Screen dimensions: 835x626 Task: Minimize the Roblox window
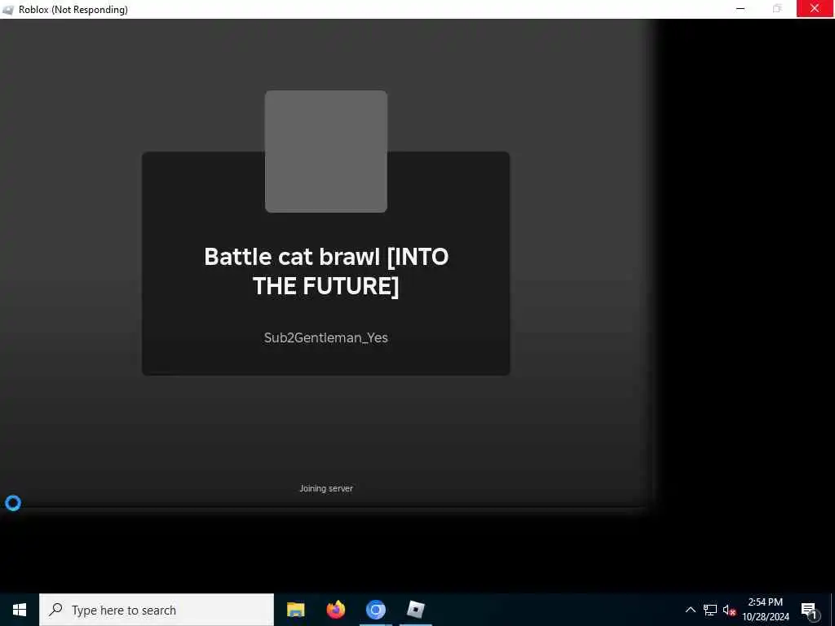(x=740, y=8)
